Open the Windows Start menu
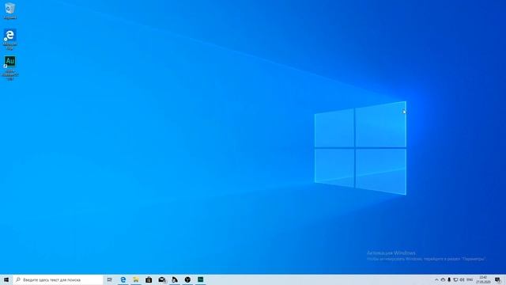This screenshot has height=285, width=506. (6, 279)
